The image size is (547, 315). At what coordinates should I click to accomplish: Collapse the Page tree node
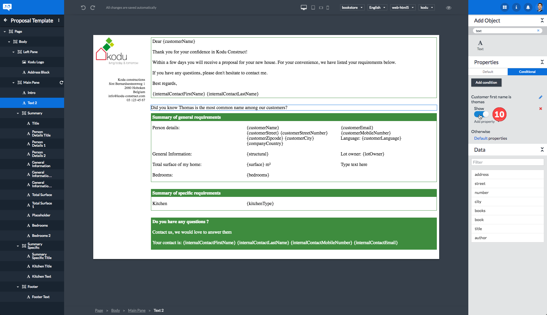point(5,32)
